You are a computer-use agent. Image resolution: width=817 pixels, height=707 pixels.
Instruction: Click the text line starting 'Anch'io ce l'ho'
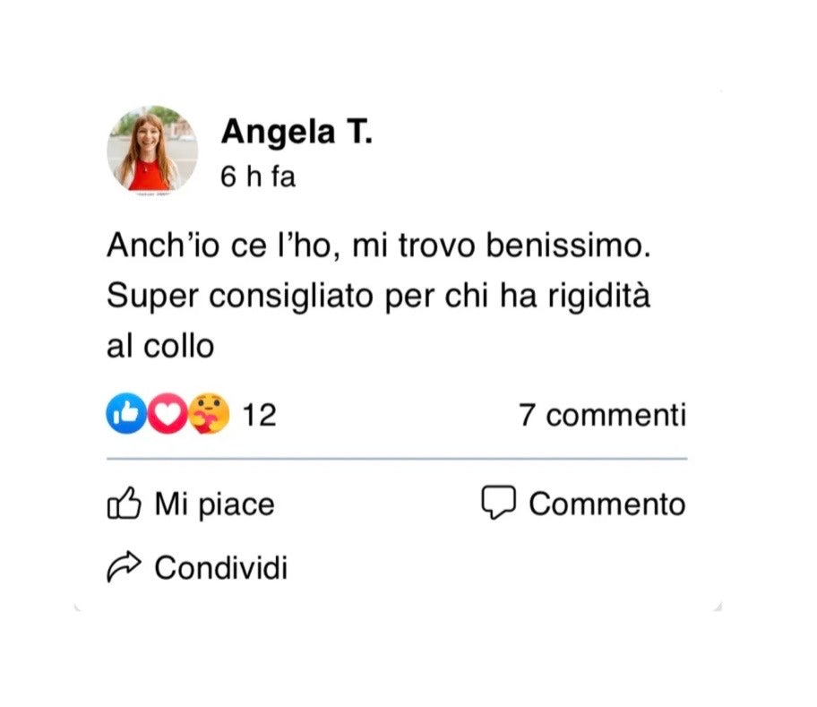pos(379,246)
